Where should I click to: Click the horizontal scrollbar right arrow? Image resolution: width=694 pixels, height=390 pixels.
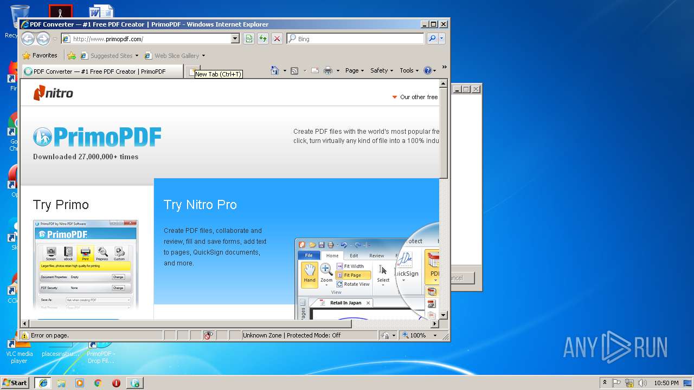pyautogui.click(x=434, y=324)
